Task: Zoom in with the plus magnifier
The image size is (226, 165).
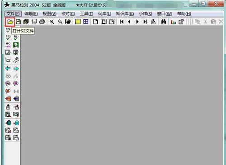Action: point(52,22)
